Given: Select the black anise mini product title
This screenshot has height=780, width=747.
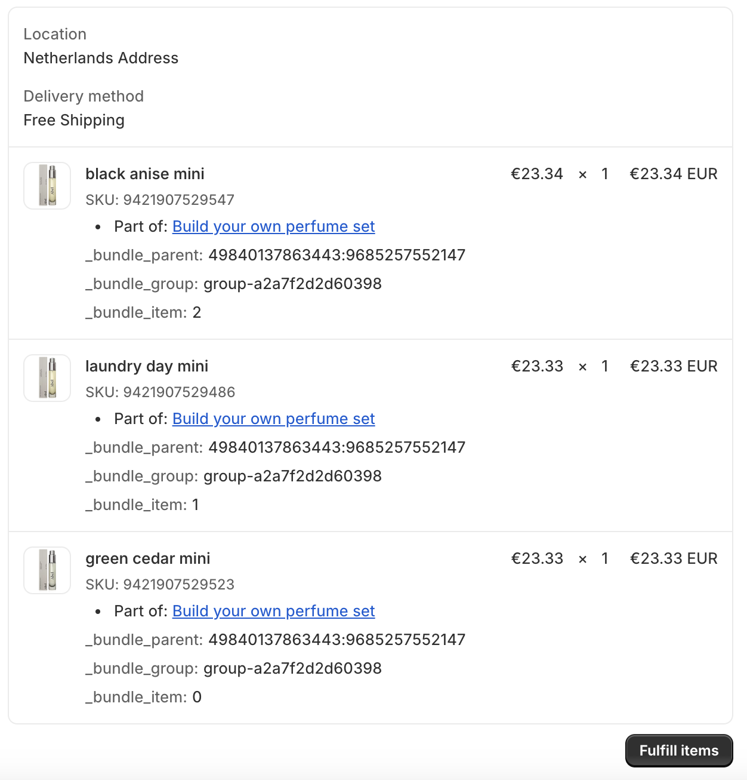Looking at the screenshot, I should pos(144,174).
